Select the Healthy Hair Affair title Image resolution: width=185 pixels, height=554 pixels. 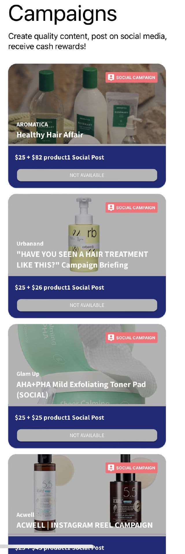click(x=50, y=135)
